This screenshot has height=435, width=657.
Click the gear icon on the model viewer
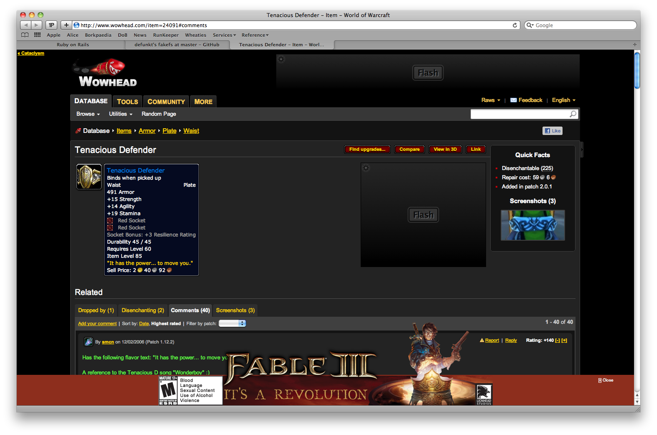(x=366, y=168)
